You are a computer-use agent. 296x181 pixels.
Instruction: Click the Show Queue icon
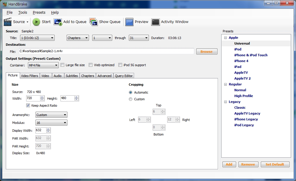(94, 22)
